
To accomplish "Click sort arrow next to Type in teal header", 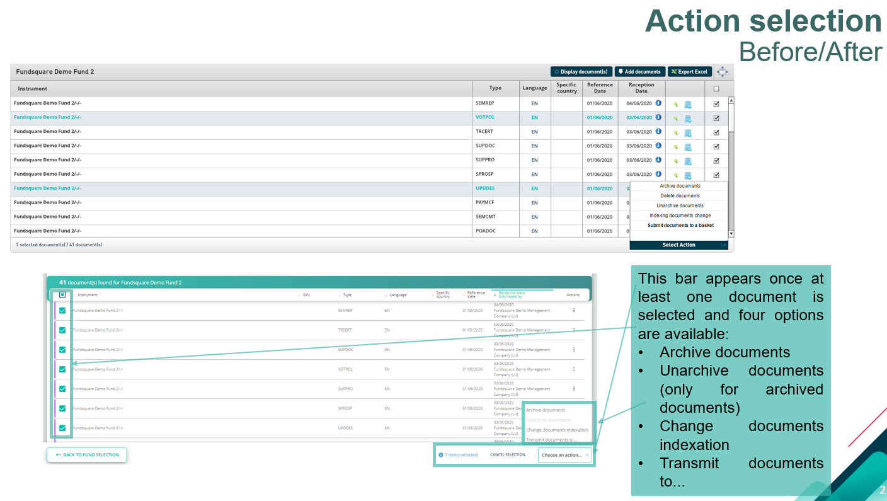I will pyautogui.click(x=340, y=295).
